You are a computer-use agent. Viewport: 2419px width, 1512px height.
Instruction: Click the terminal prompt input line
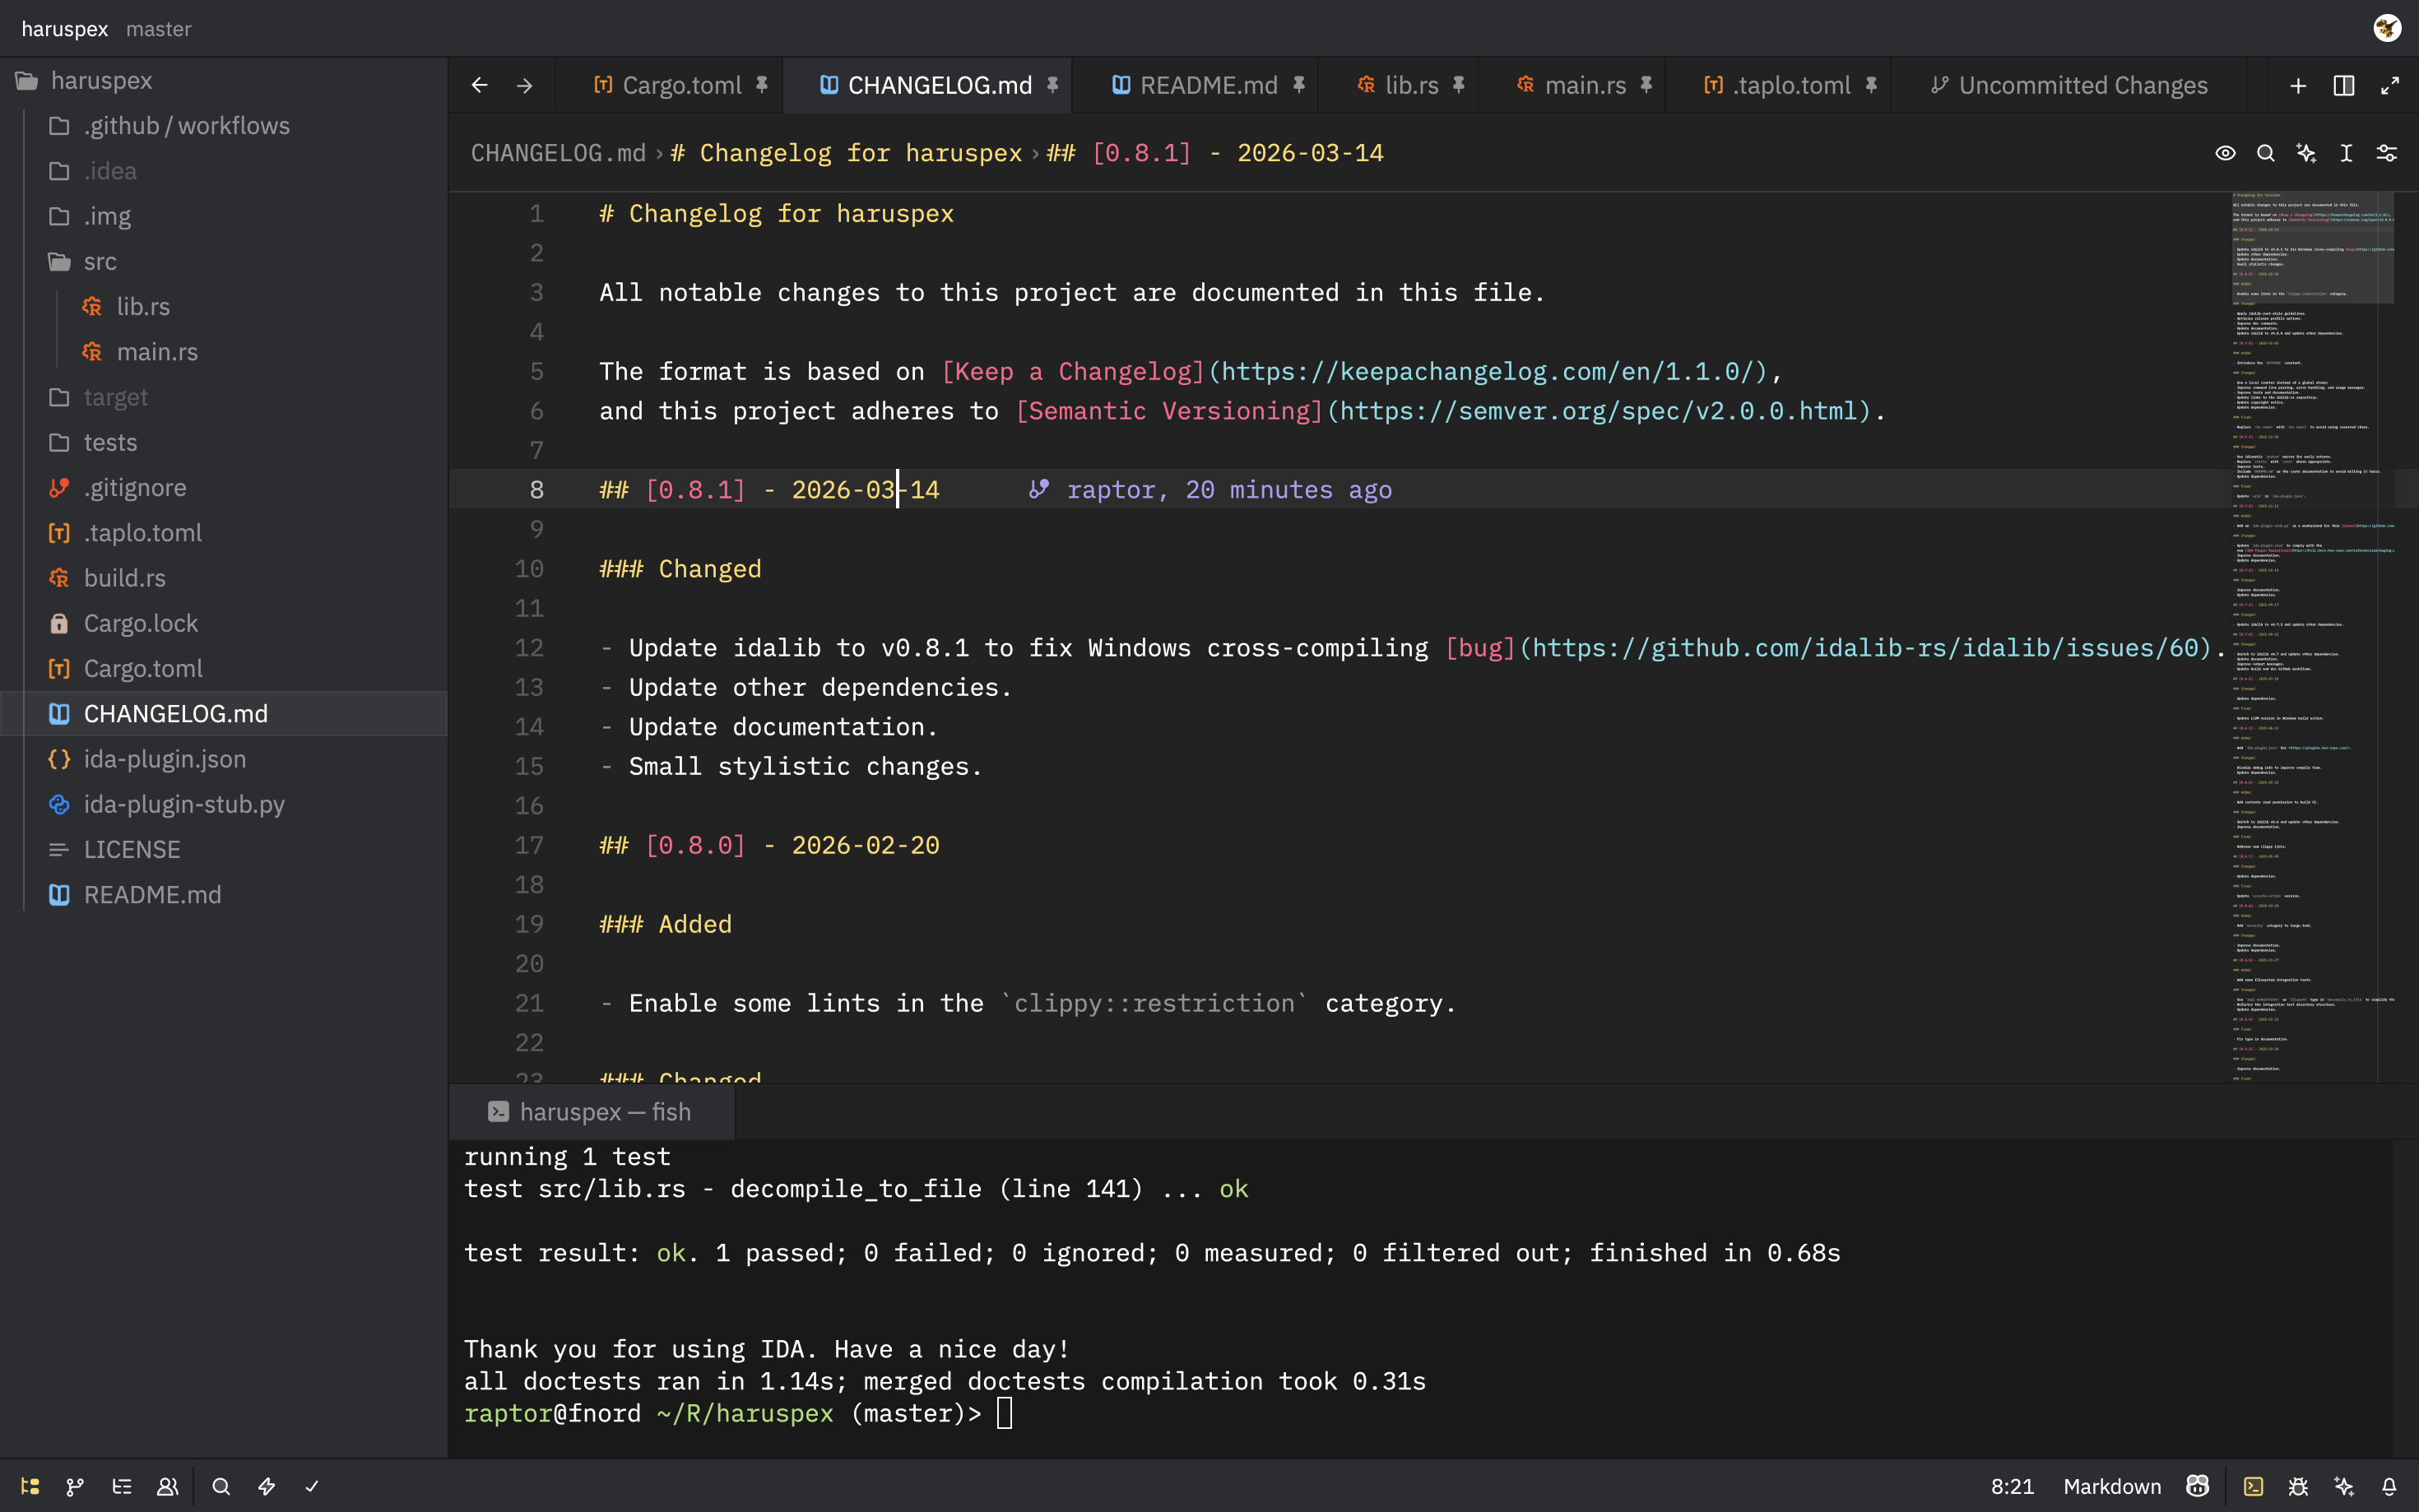tap(738, 1414)
